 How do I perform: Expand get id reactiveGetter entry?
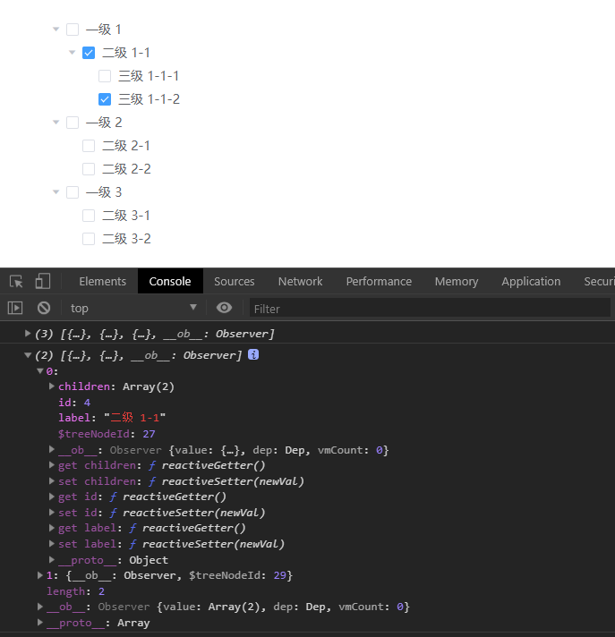[x=52, y=496]
